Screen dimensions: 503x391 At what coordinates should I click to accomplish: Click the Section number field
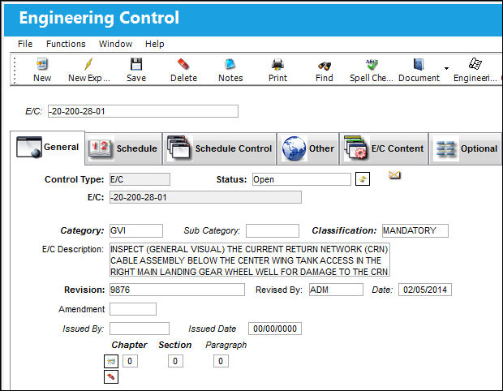pos(175,361)
